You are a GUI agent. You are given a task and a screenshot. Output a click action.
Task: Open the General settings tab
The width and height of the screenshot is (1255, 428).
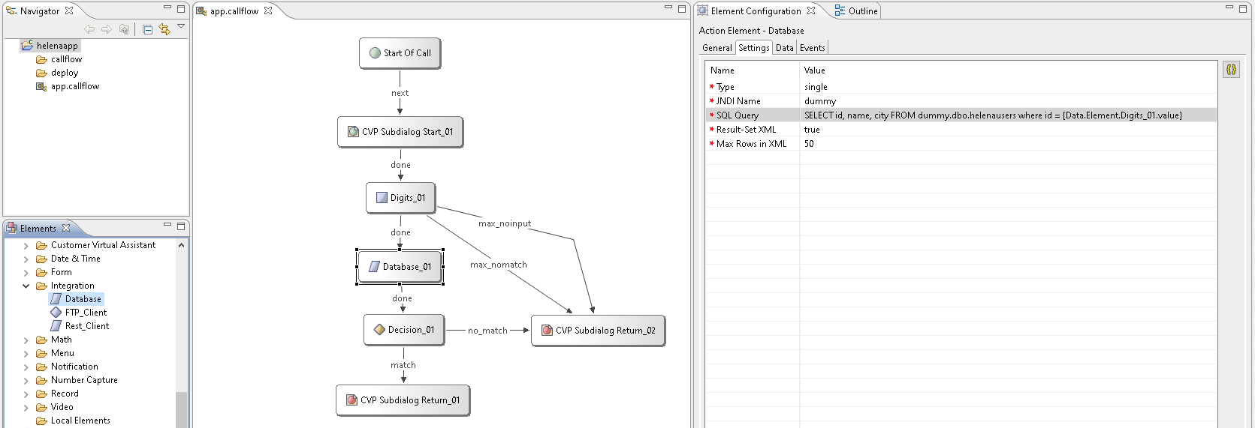click(x=716, y=48)
